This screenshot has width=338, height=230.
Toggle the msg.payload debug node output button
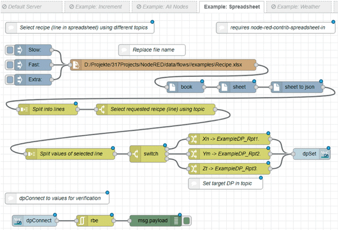(186, 221)
